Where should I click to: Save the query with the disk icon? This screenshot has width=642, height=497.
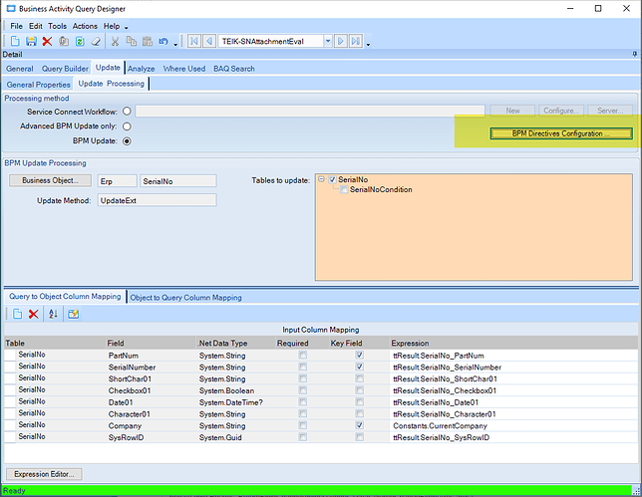coord(31,41)
